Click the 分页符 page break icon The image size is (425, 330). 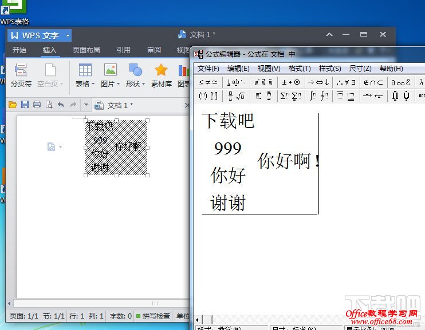pyautogui.click(x=21, y=71)
